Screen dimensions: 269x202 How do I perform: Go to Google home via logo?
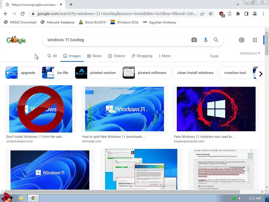click(16, 40)
